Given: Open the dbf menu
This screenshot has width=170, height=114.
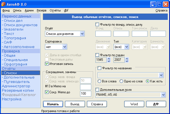Looking at the screenshot, I should click(66, 10).
